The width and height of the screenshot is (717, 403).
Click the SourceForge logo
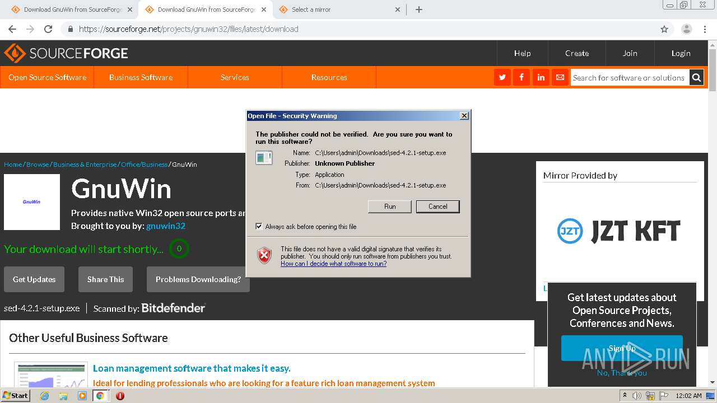[66, 53]
